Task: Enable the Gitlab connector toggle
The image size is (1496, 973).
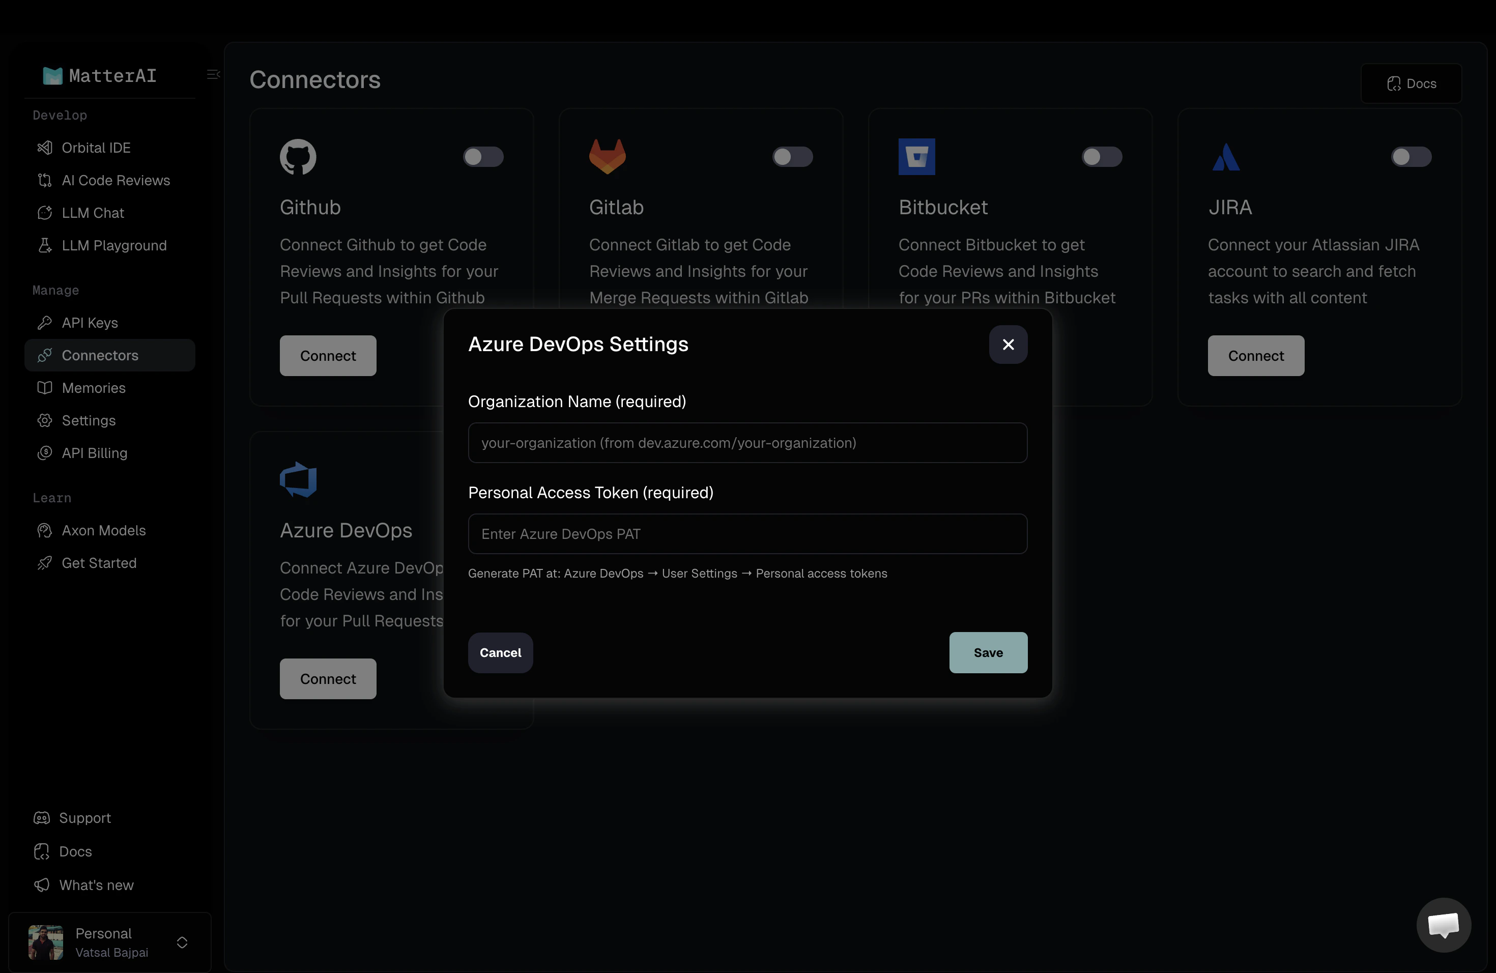Action: click(x=792, y=157)
